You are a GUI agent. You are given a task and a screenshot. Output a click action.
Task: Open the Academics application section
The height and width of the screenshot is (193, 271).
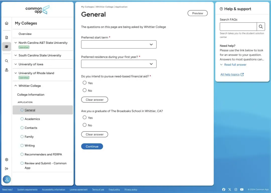[32, 119]
